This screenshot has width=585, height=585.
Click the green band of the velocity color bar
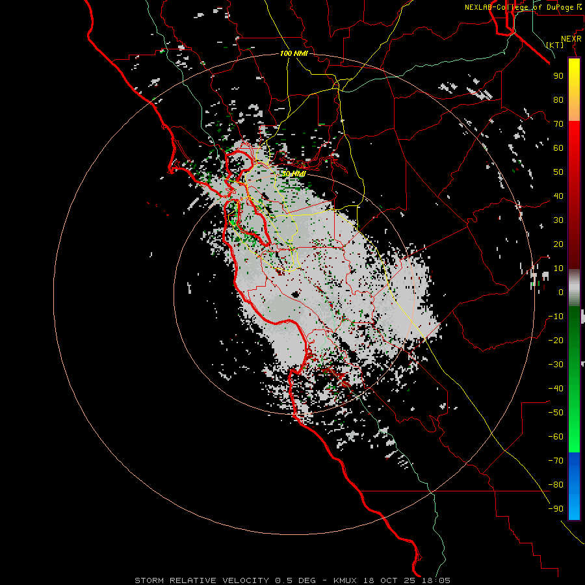point(574,379)
